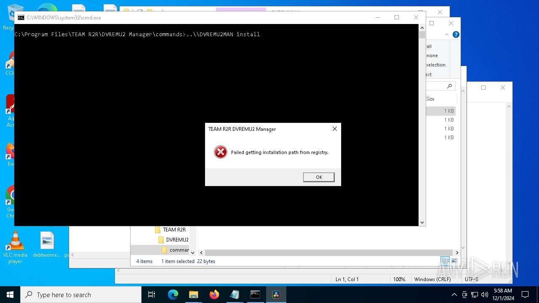The width and height of the screenshot is (539, 303).
Task: Open the volume tray icon
Action: coord(485,295)
